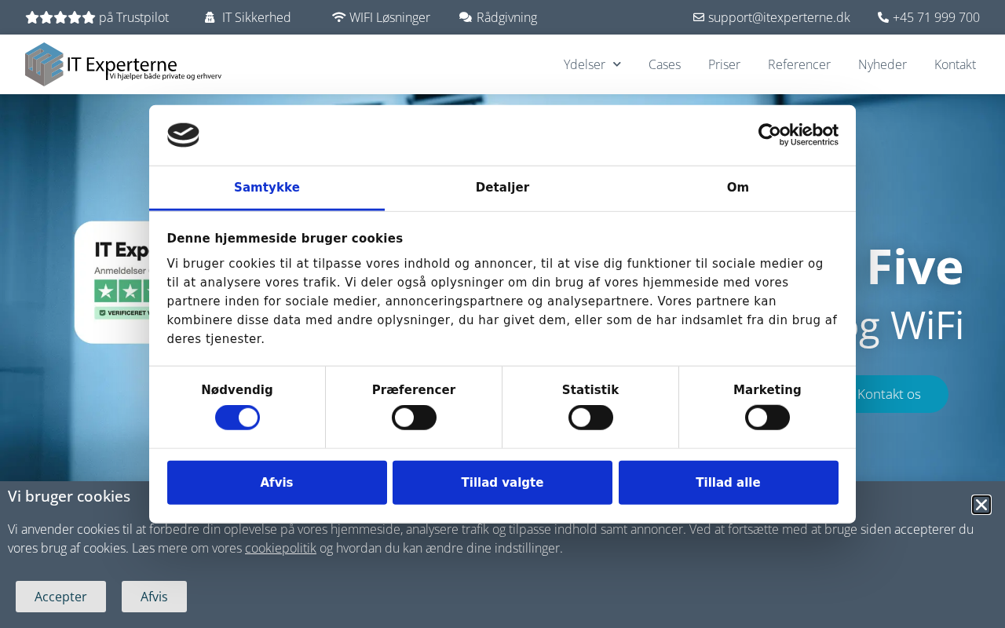
Task: Click the support@itexperterne.dk email link
Action: coord(779,17)
